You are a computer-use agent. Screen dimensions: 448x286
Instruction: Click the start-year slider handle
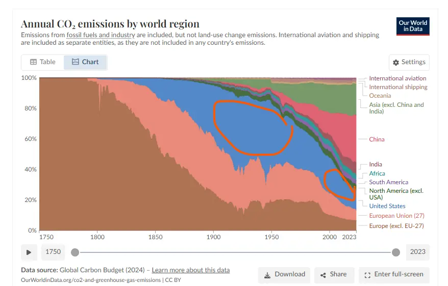pos(75,252)
